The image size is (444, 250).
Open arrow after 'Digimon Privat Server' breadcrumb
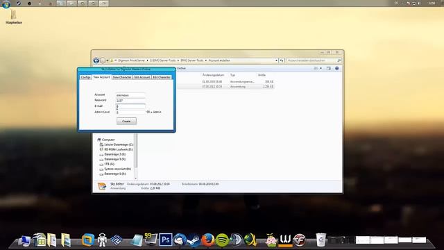(x=147, y=60)
